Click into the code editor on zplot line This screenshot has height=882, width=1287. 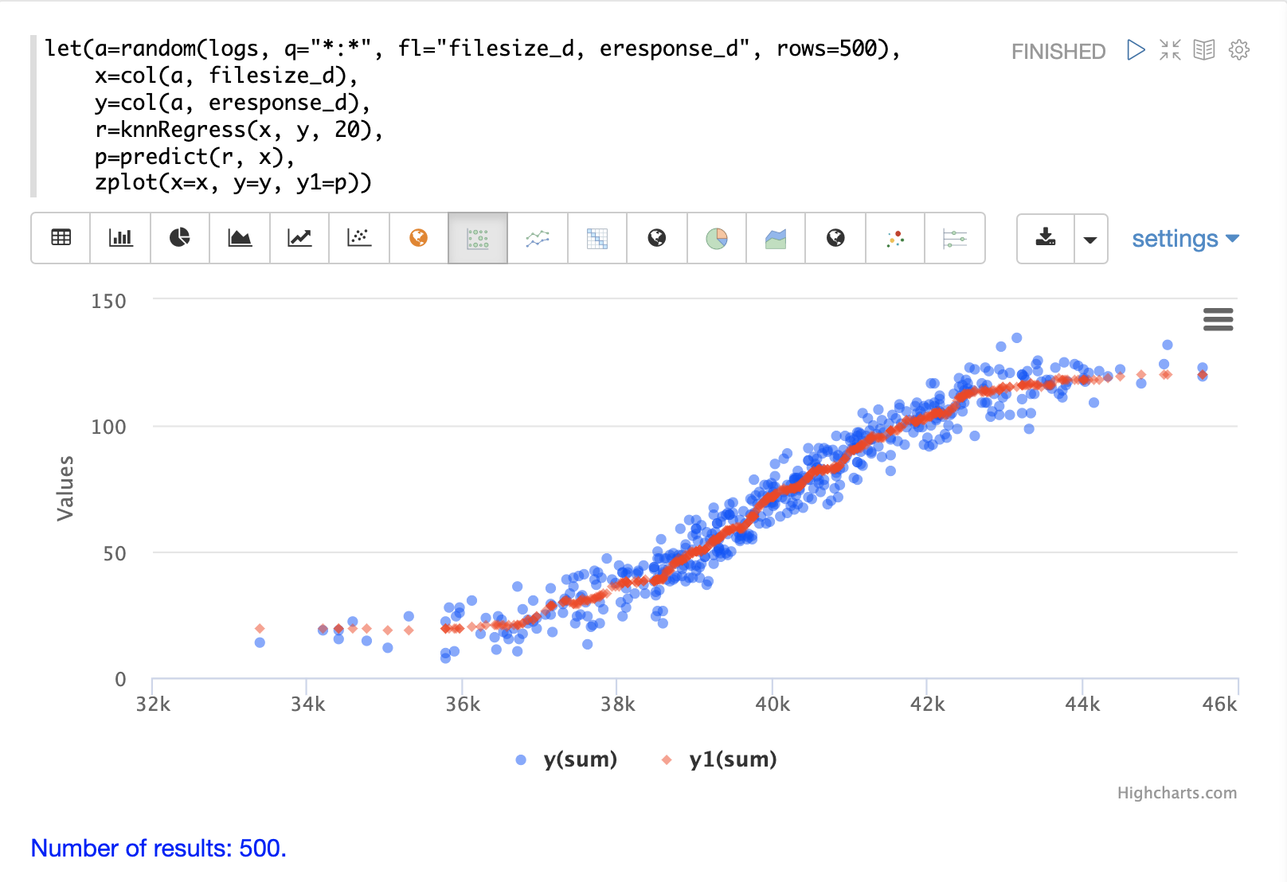pos(233,183)
